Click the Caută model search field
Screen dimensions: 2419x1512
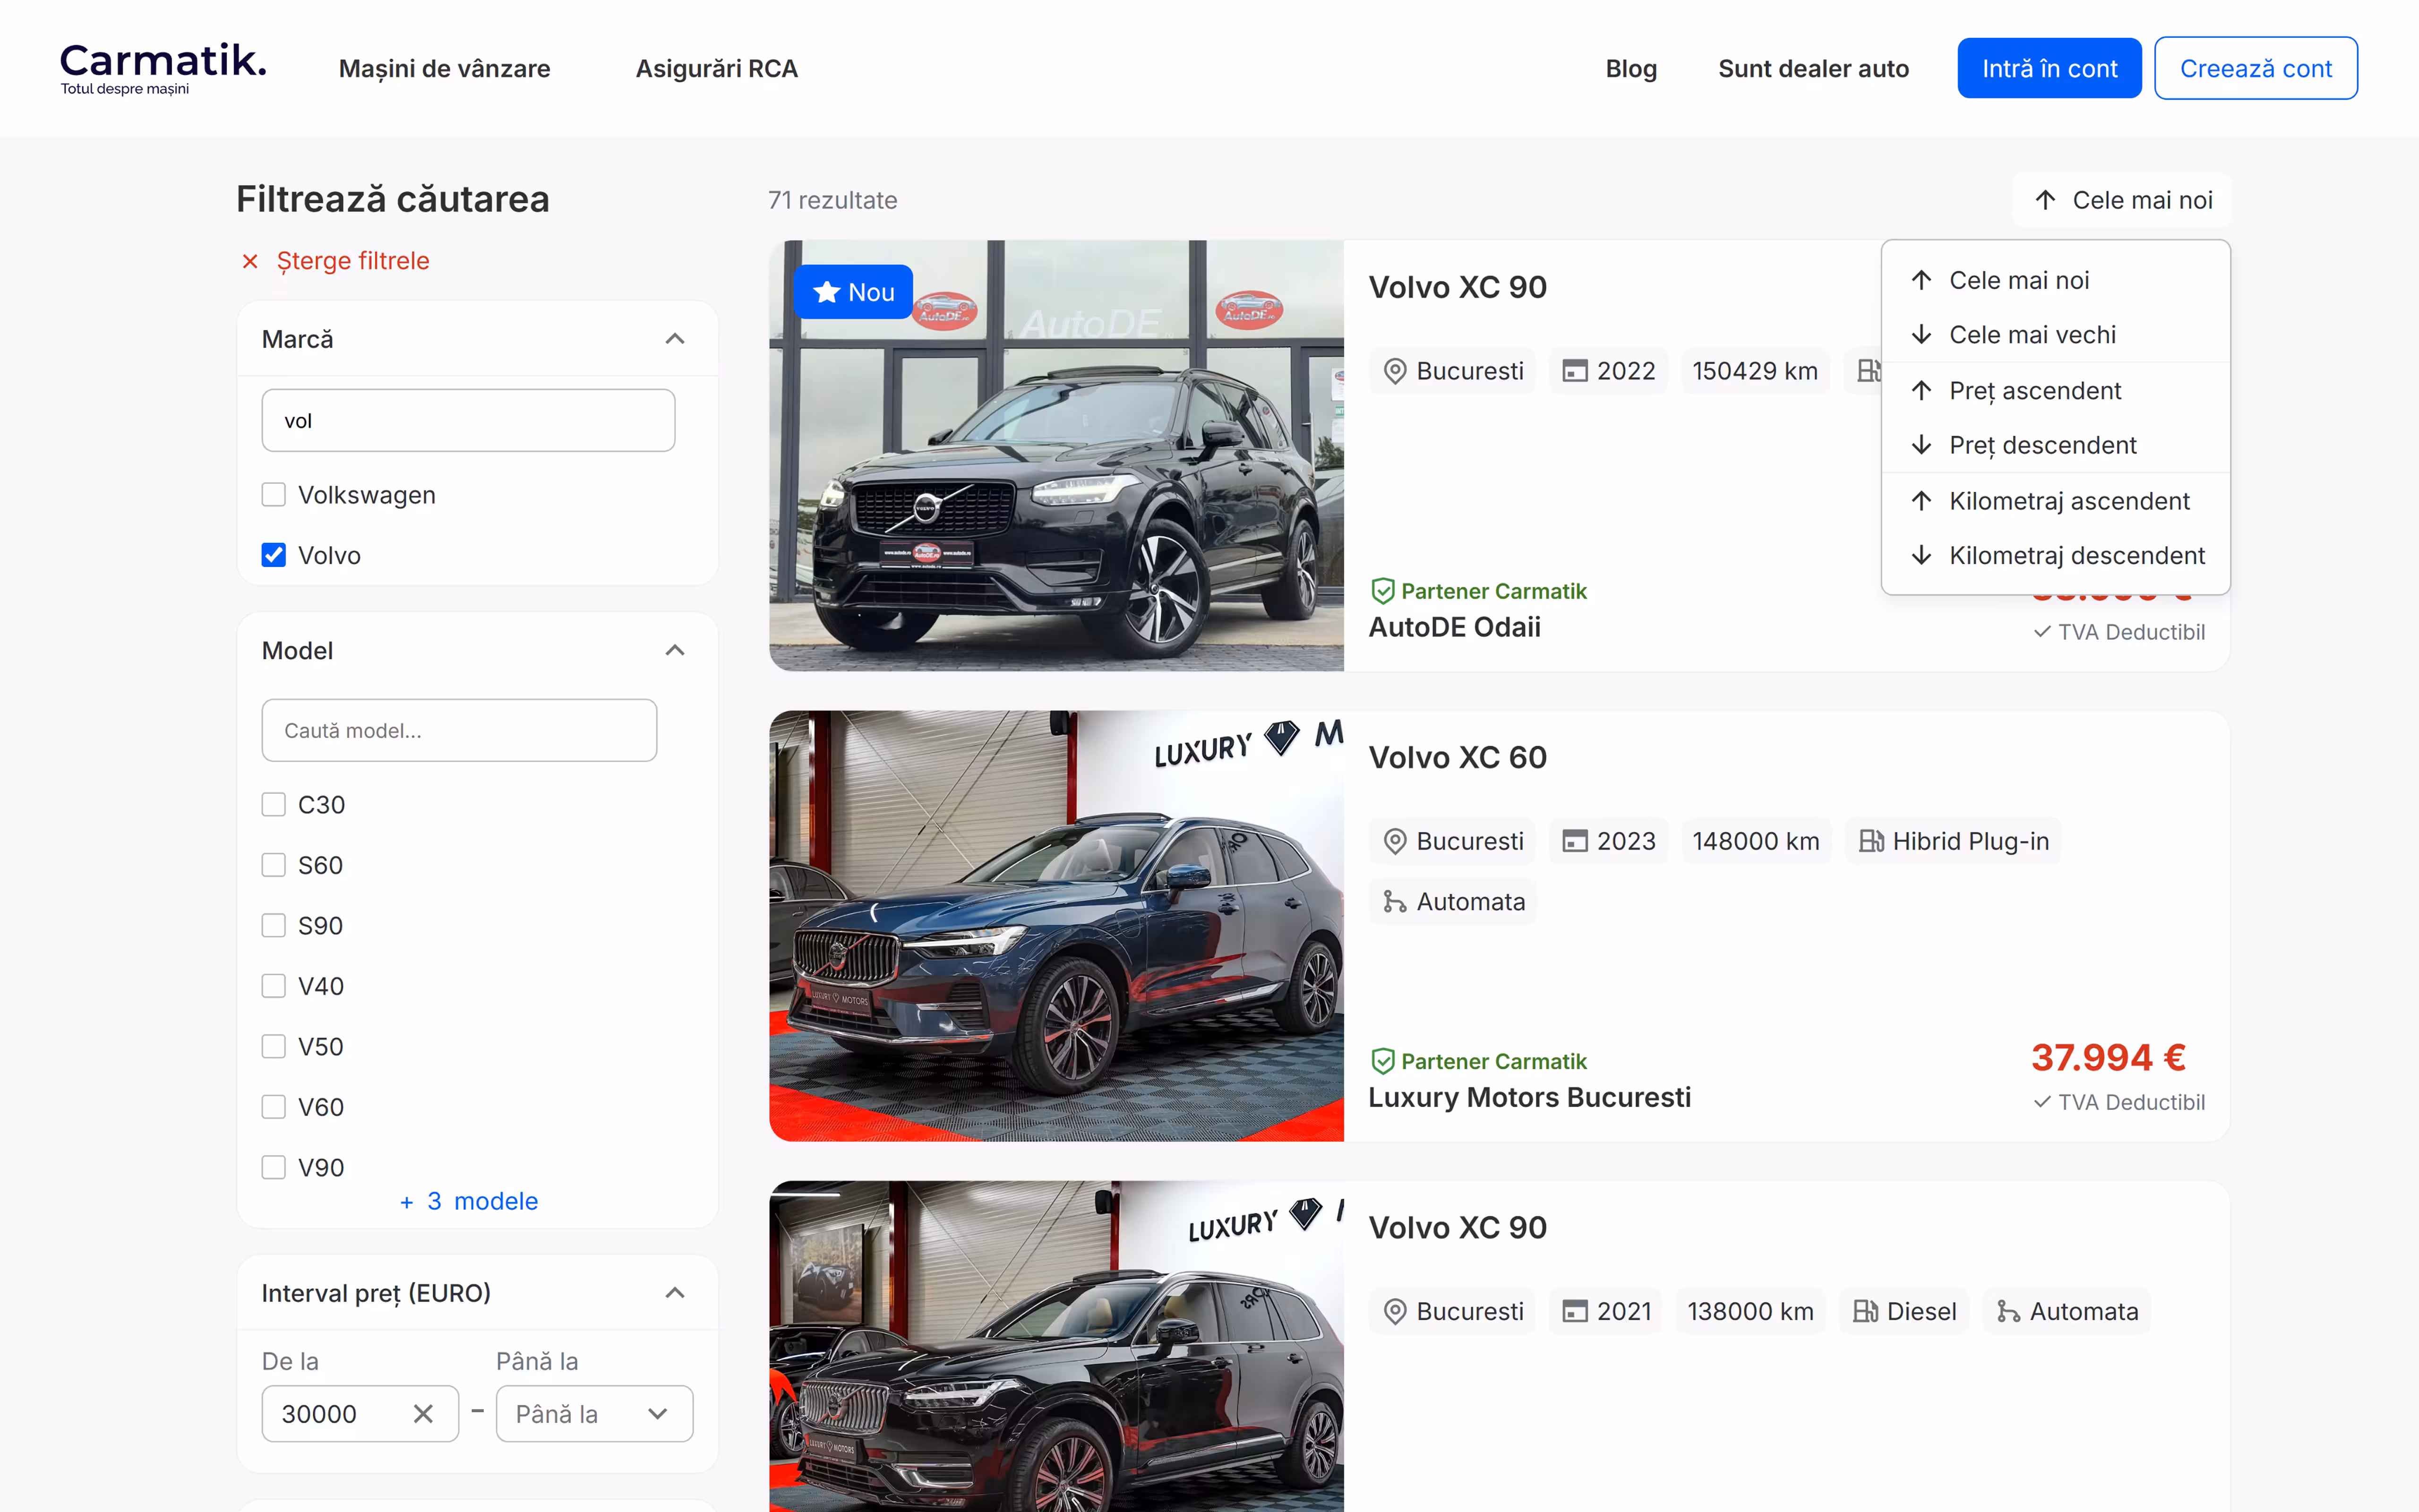[x=459, y=730]
